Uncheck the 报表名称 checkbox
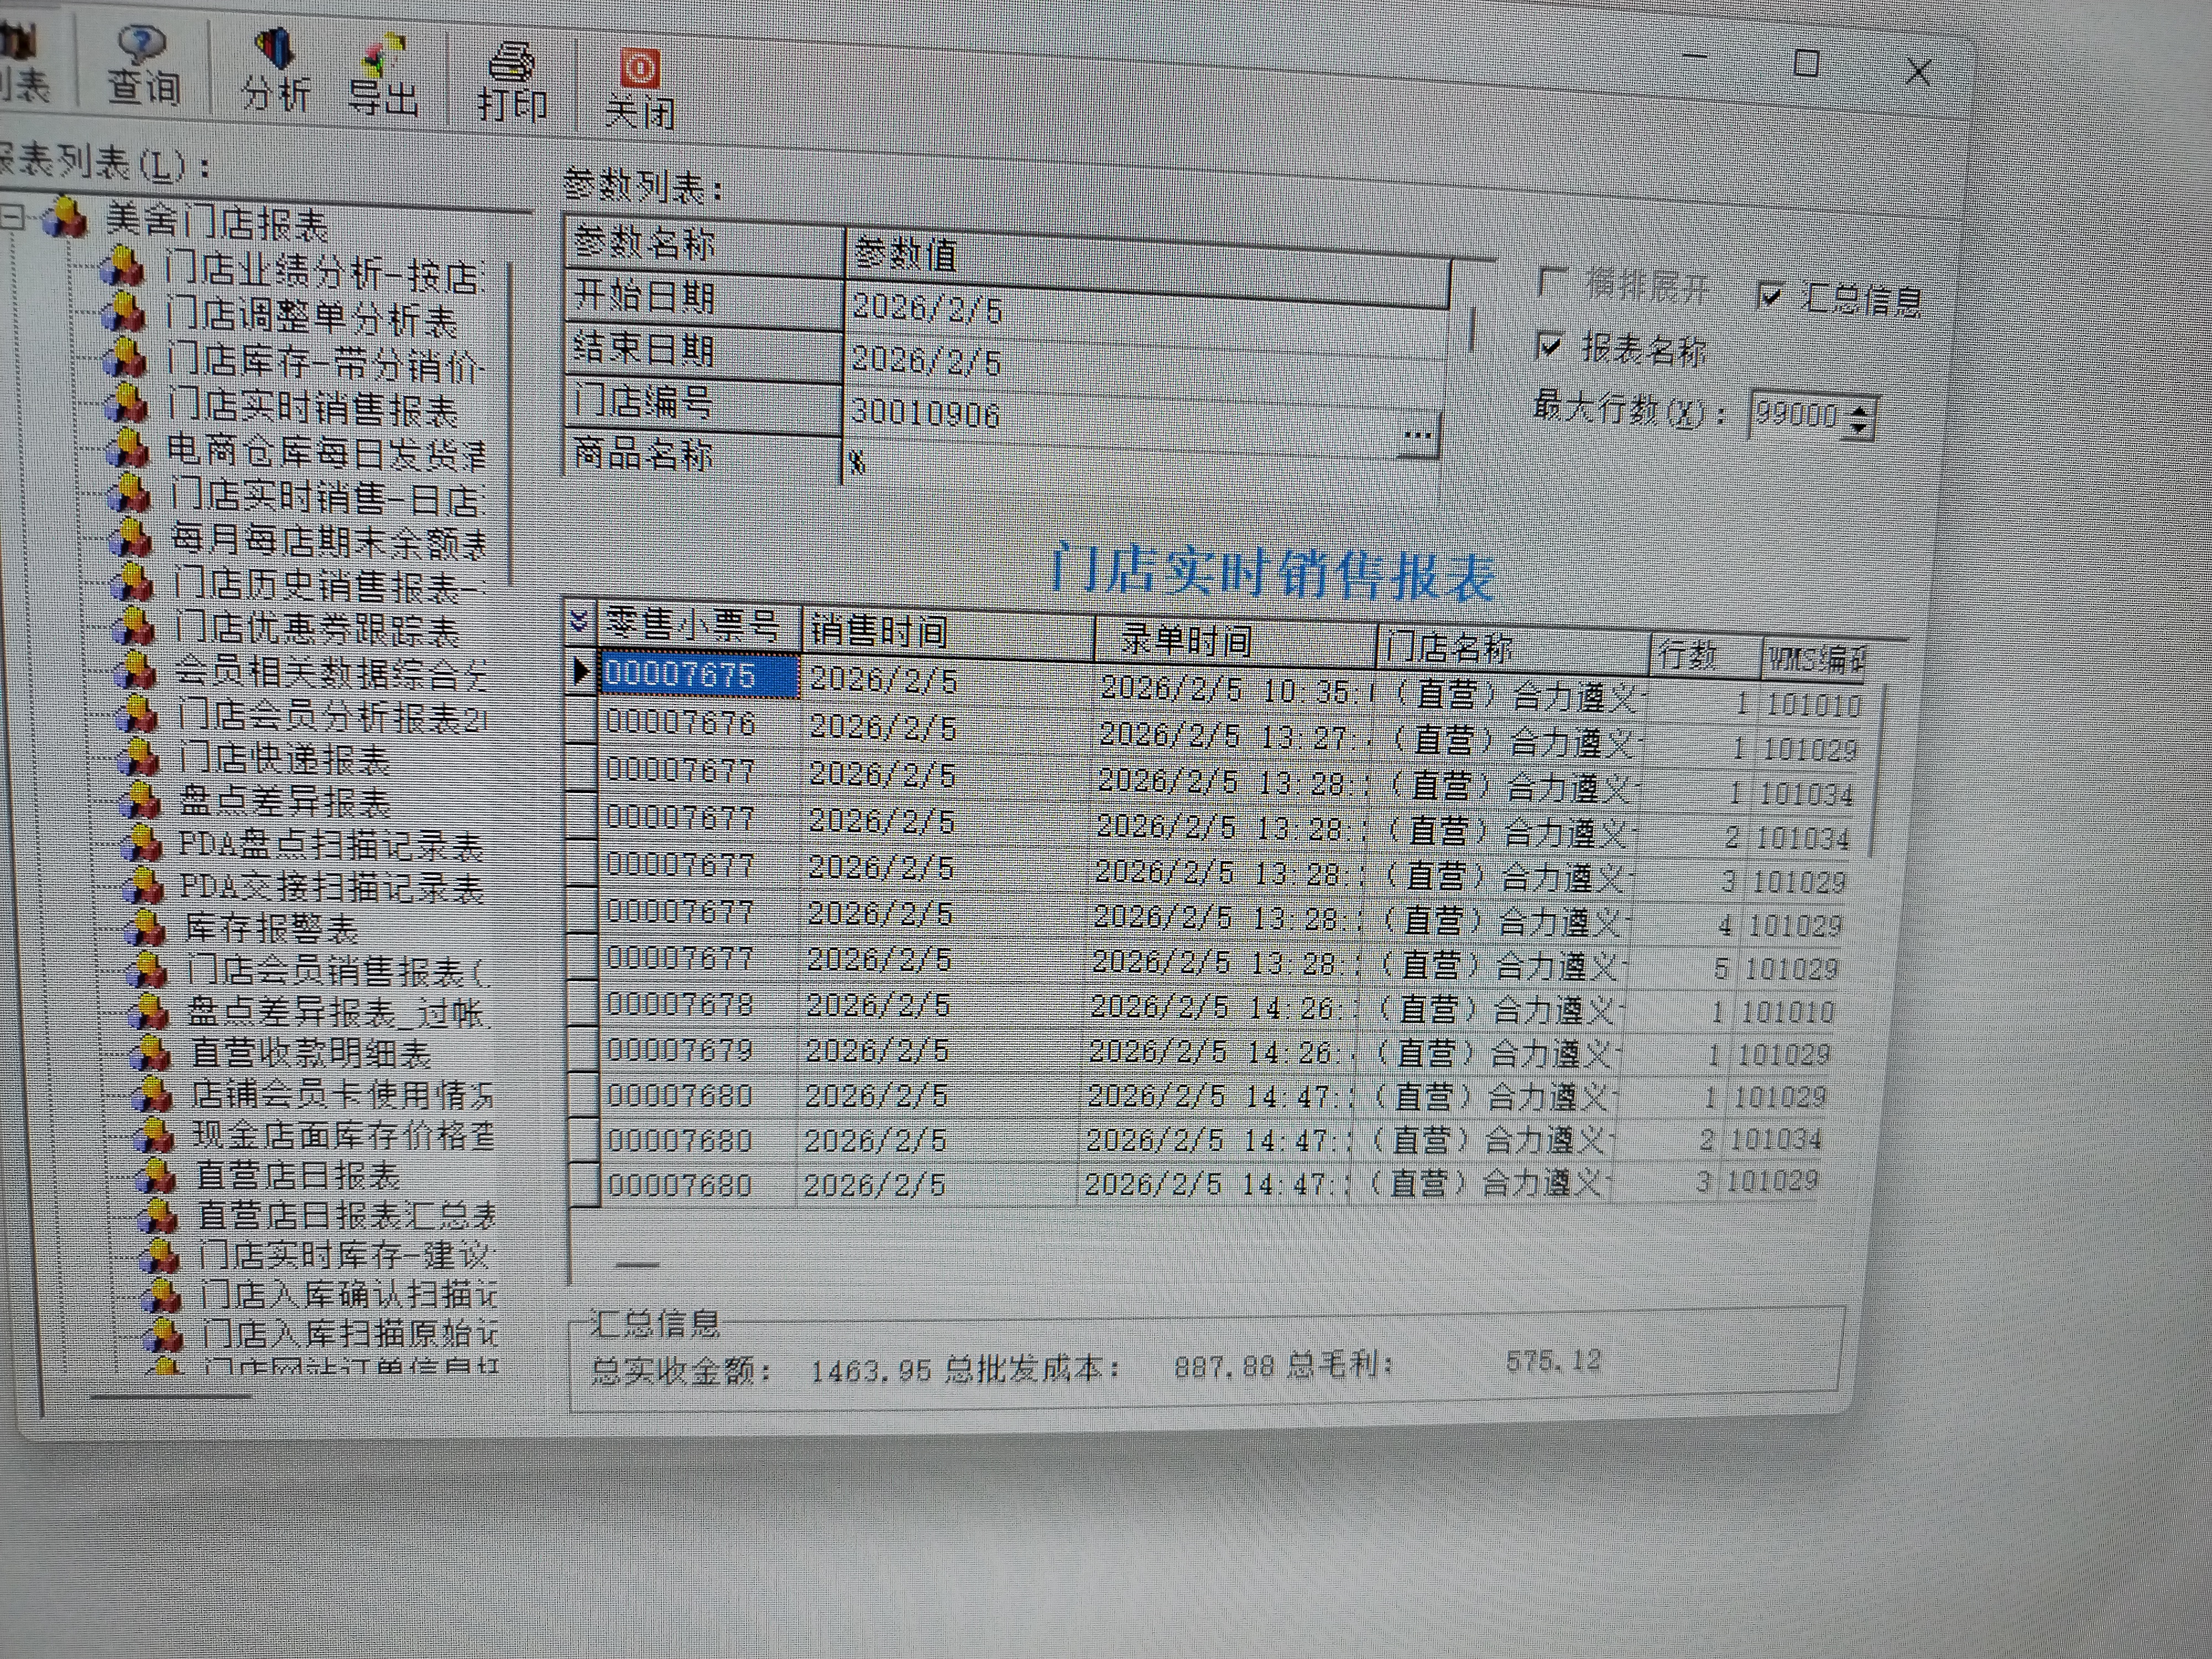This screenshot has width=2212, height=1659. coord(1549,346)
